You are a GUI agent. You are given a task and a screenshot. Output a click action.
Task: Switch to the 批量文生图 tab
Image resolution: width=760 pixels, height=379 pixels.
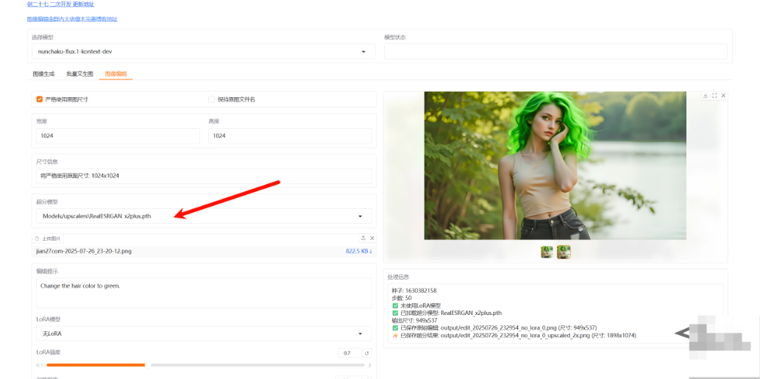[x=79, y=74]
